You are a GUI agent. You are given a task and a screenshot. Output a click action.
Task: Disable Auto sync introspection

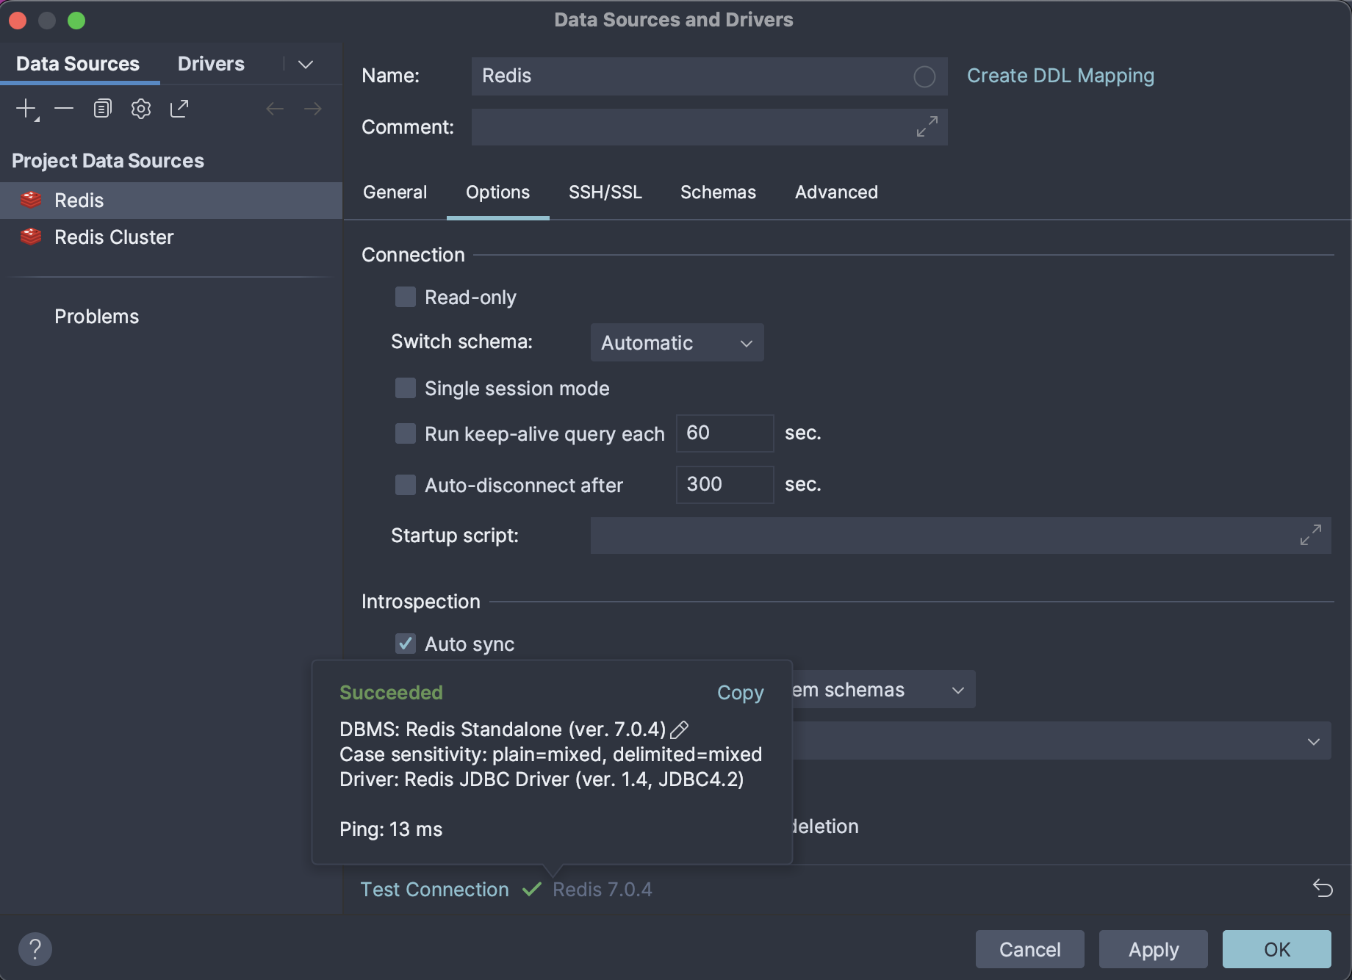pyautogui.click(x=405, y=644)
